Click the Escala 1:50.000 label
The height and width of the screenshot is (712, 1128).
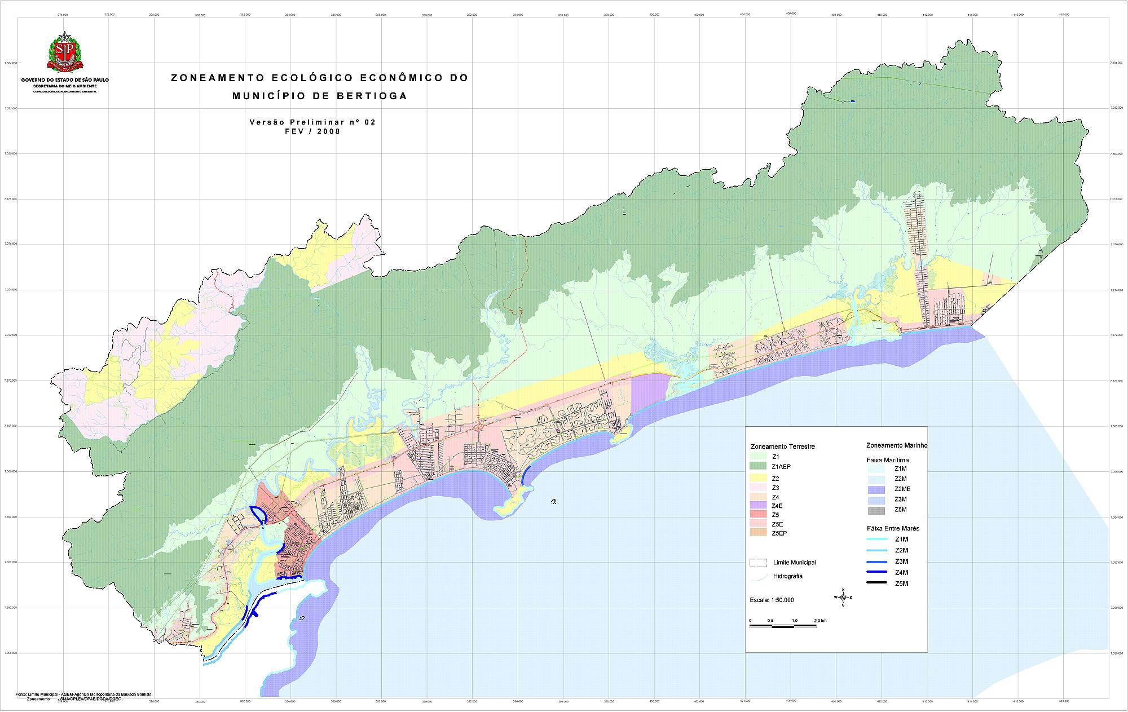tap(772, 600)
